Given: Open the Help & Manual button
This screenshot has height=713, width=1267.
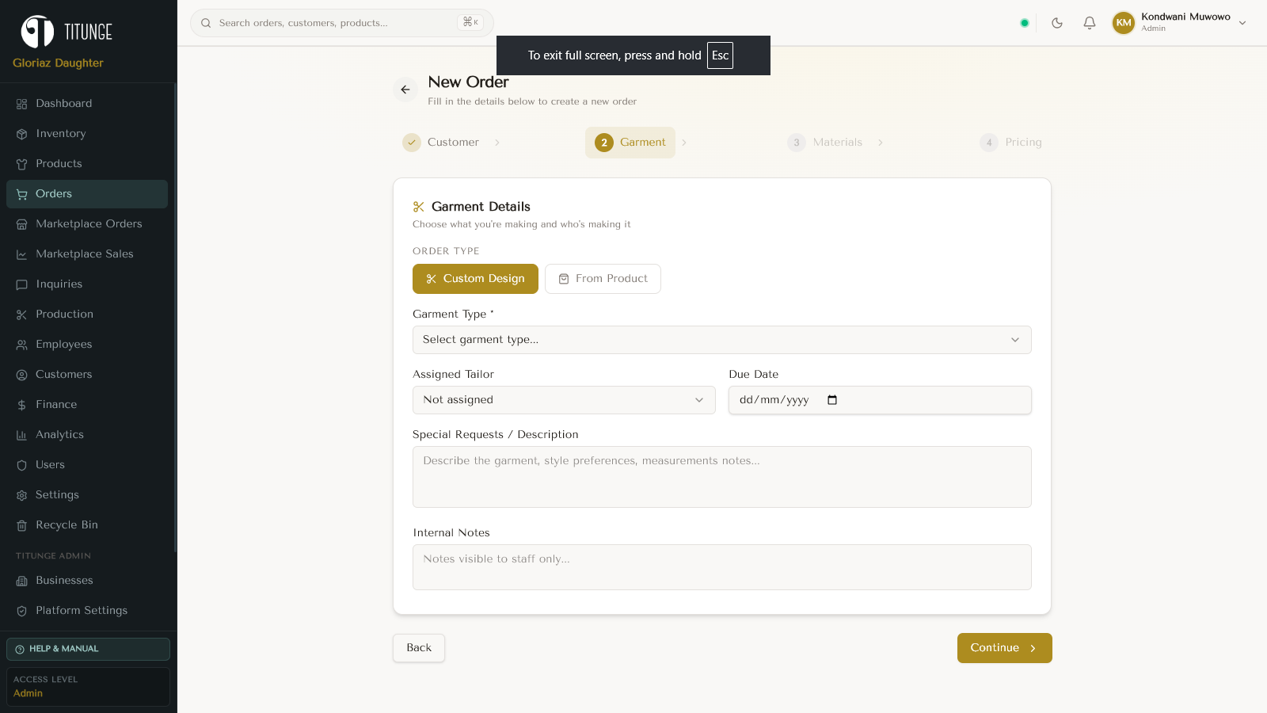Looking at the screenshot, I should coord(88,649).
